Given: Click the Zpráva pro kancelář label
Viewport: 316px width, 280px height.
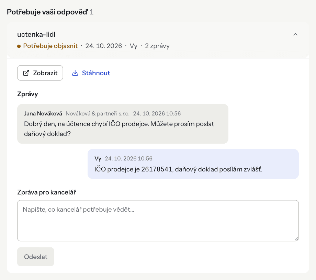Looking at the screenshot, I should click(x=47, y=192).
